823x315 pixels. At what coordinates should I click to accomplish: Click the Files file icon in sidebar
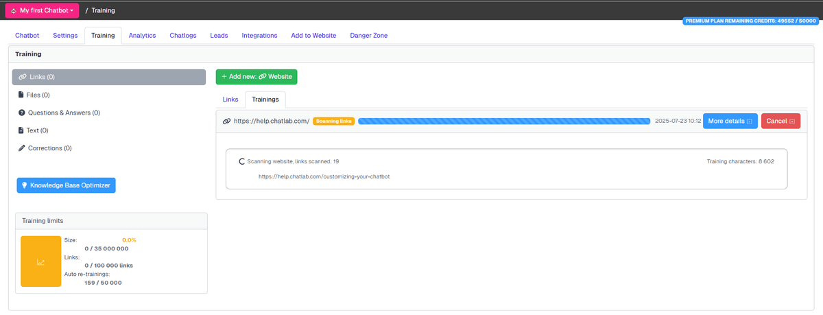coord(21,95)
